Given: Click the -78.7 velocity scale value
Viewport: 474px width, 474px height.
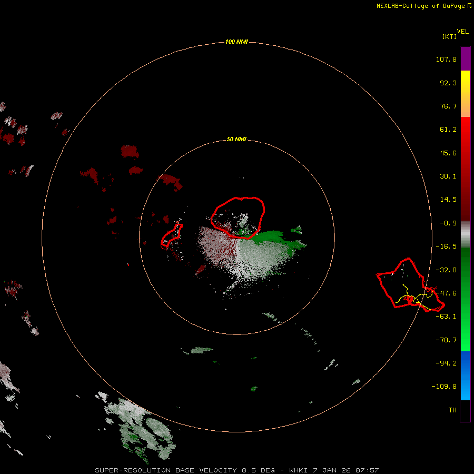Looking at the screenshot, I should pos(446,340).
